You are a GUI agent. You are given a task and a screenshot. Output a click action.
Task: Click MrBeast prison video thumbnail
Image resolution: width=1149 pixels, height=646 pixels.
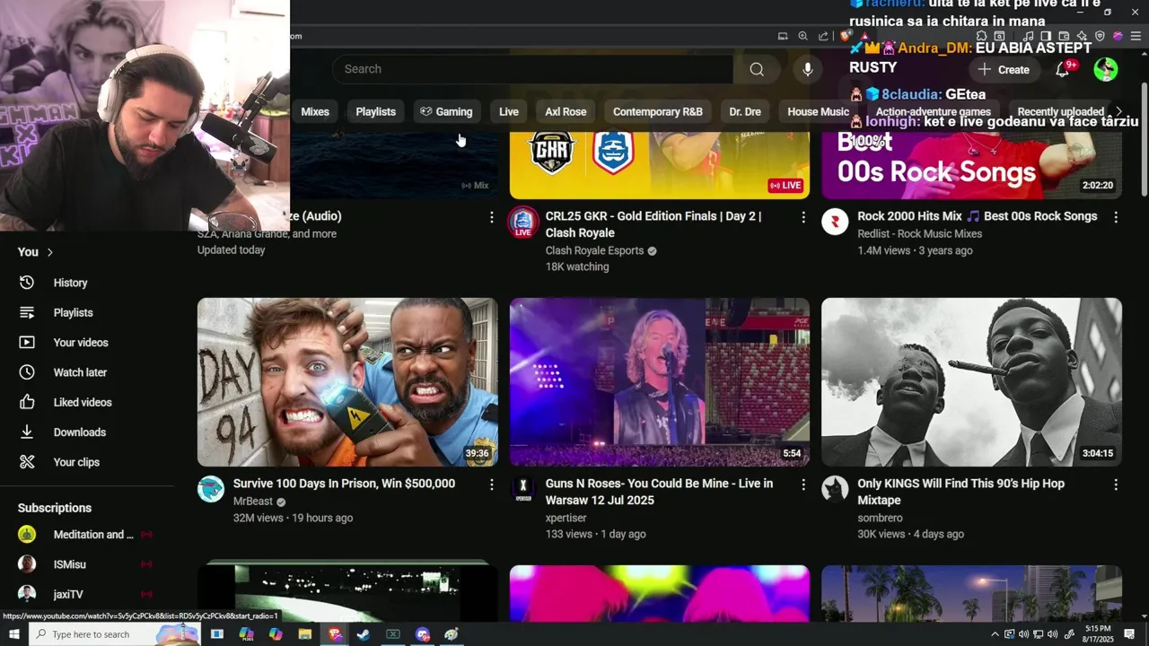pos(347,382)
